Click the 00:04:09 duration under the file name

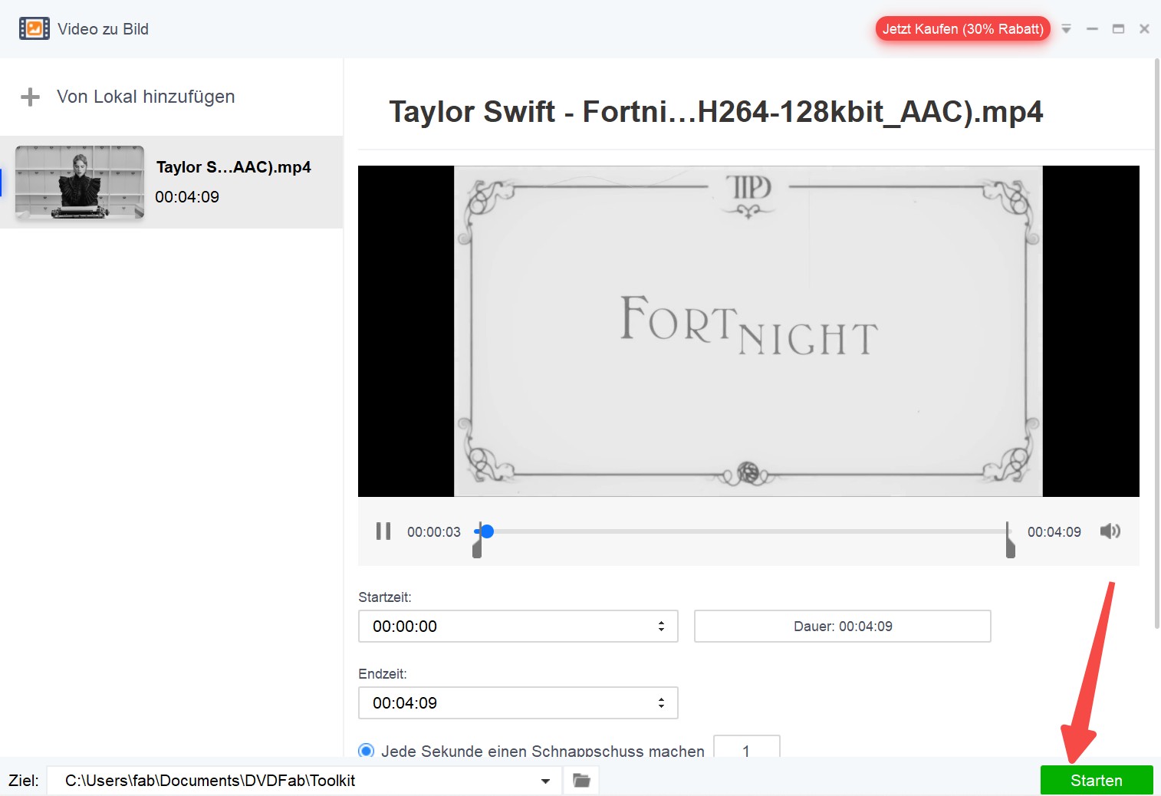pyautogui.click(x=187, y=197)
